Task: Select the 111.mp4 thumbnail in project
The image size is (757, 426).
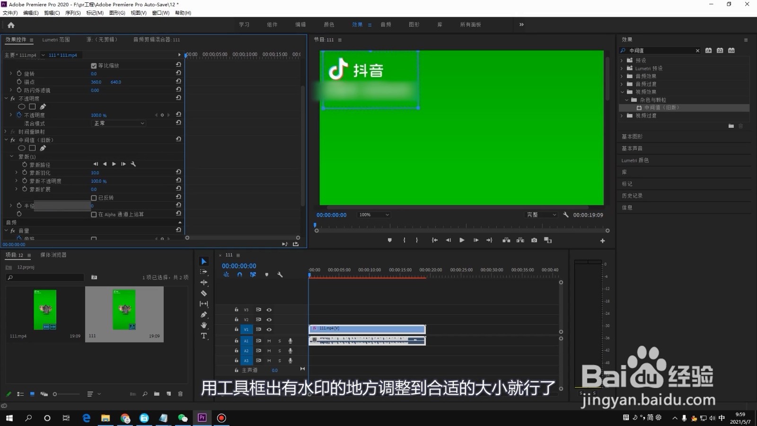Action: point(45,310)
